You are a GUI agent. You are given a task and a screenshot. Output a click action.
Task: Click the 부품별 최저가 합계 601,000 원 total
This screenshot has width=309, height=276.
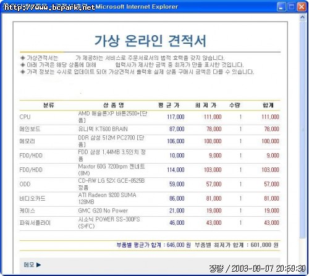pos(237,245)
